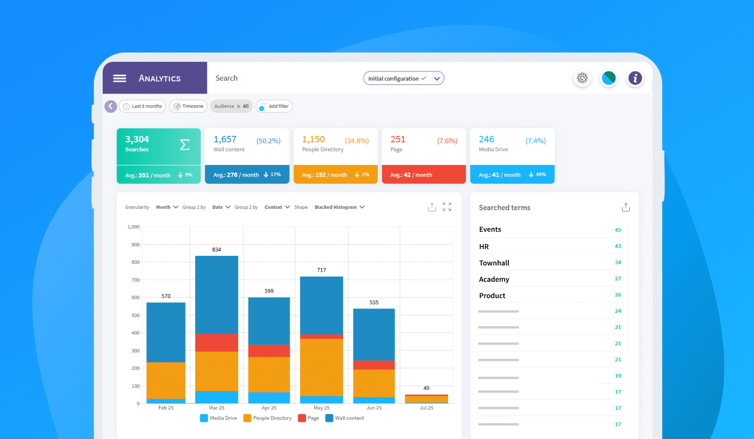The height and width of the screenshot is (439, 754).
Task: Open the Initial configuration dropdown
Action: coord(404,78)
